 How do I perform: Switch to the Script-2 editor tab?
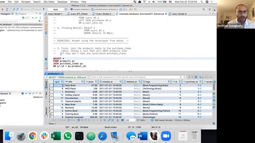[102, 14]
